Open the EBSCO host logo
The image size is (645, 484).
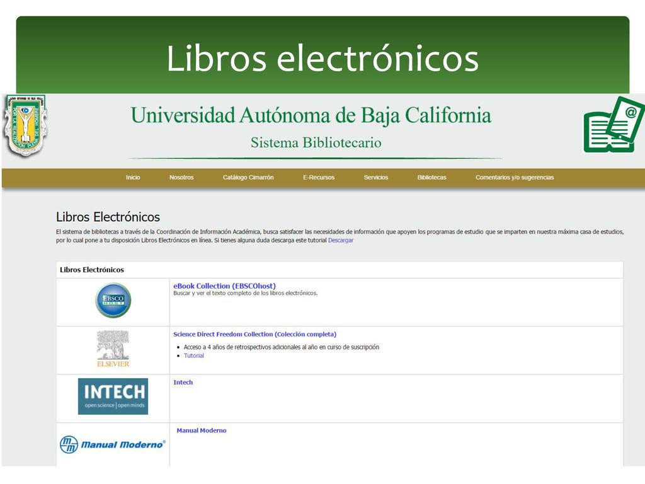(113, 300)
